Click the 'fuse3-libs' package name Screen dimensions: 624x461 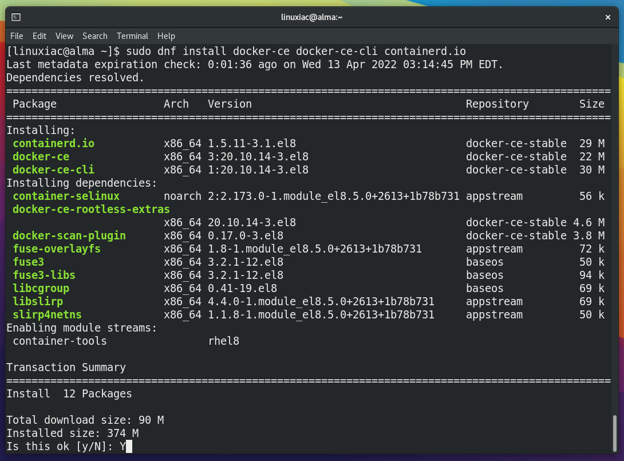(x=44, y=275)
